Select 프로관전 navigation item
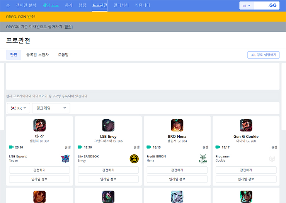 [x=100, y=5]
